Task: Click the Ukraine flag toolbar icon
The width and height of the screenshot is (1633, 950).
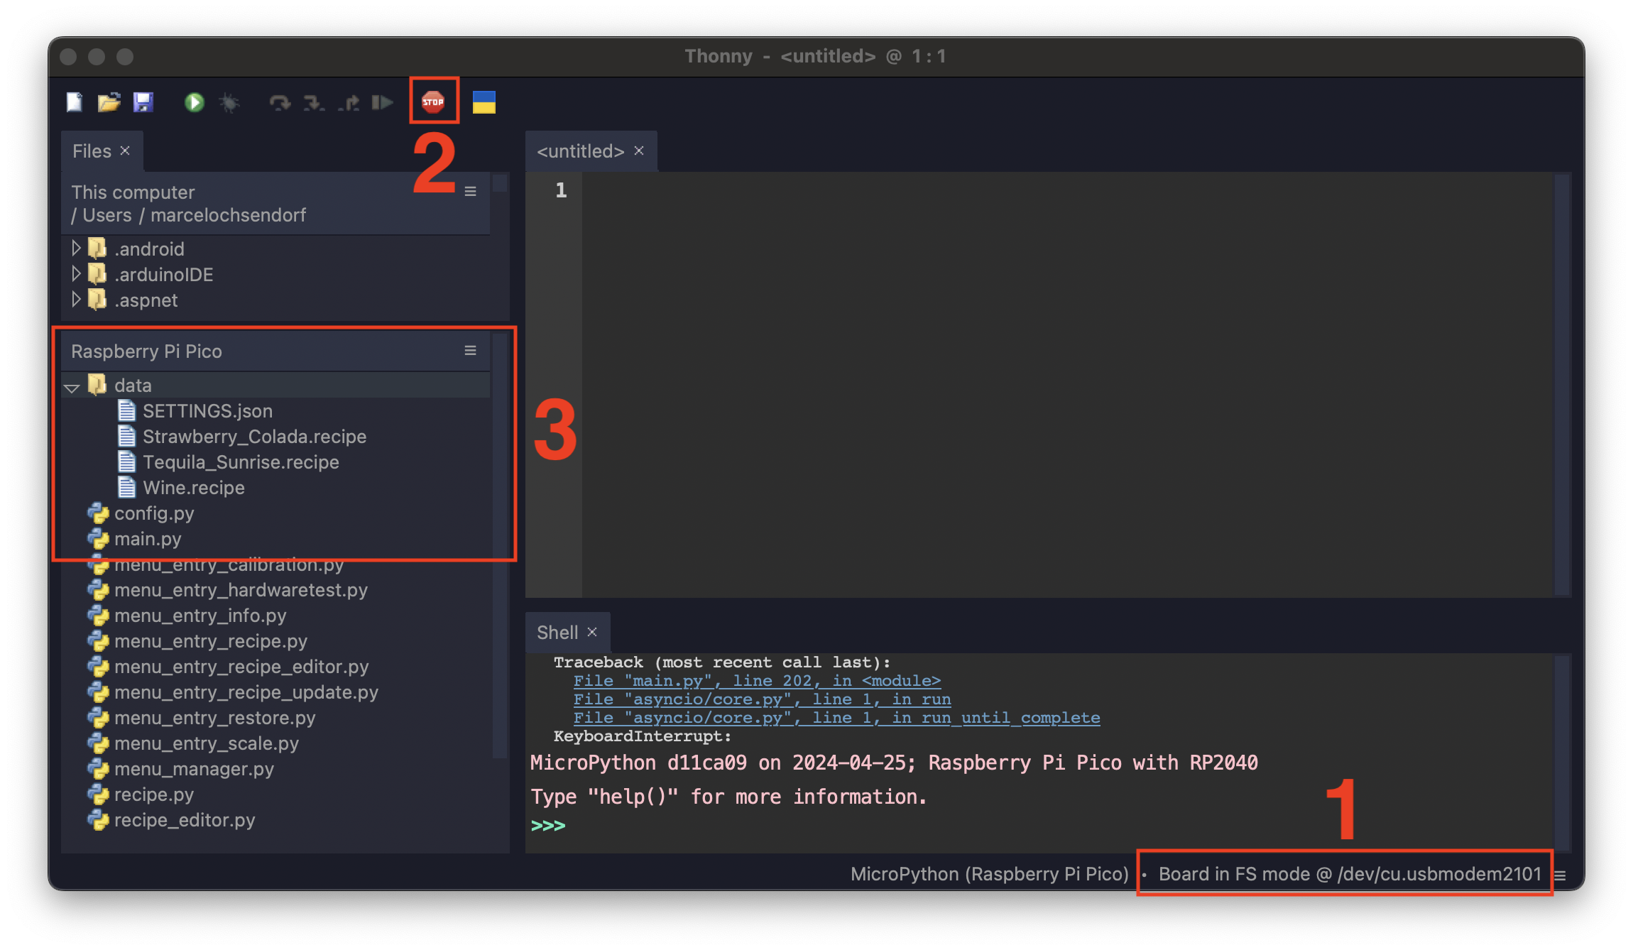Action: pyautogui.click(x=484, y=102)
